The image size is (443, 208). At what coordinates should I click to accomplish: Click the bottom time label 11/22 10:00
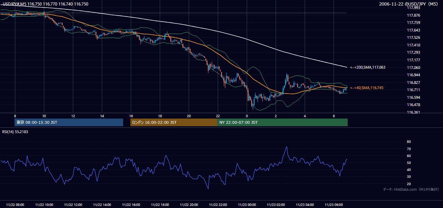click(x=44, y=205)
